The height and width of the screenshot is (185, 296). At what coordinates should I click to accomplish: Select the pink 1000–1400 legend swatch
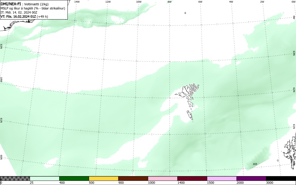tap(163, 178)
